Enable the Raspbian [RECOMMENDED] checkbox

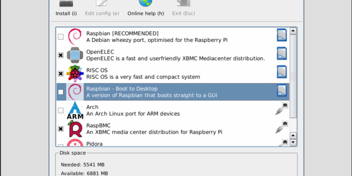point(61,37)
